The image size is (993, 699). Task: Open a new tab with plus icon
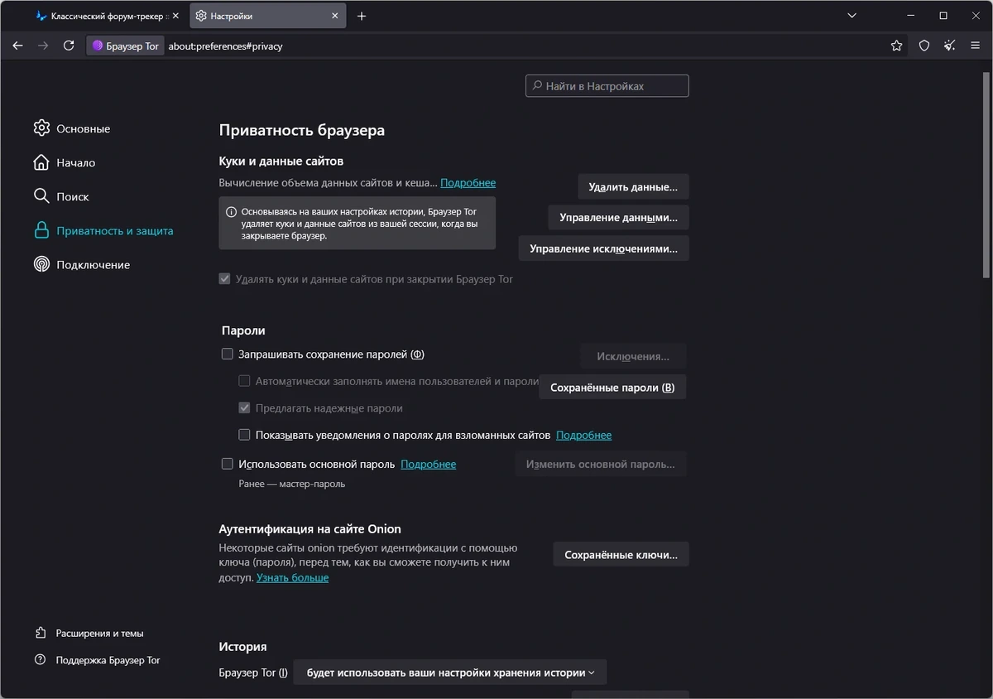362,16
